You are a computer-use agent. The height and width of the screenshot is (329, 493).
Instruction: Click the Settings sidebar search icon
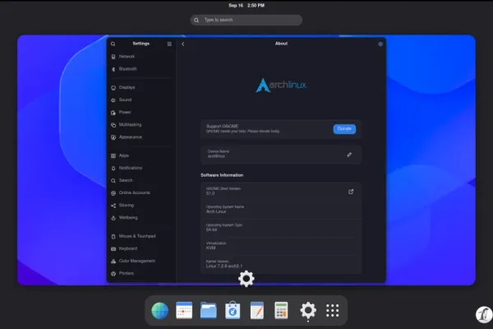point(113,44)
